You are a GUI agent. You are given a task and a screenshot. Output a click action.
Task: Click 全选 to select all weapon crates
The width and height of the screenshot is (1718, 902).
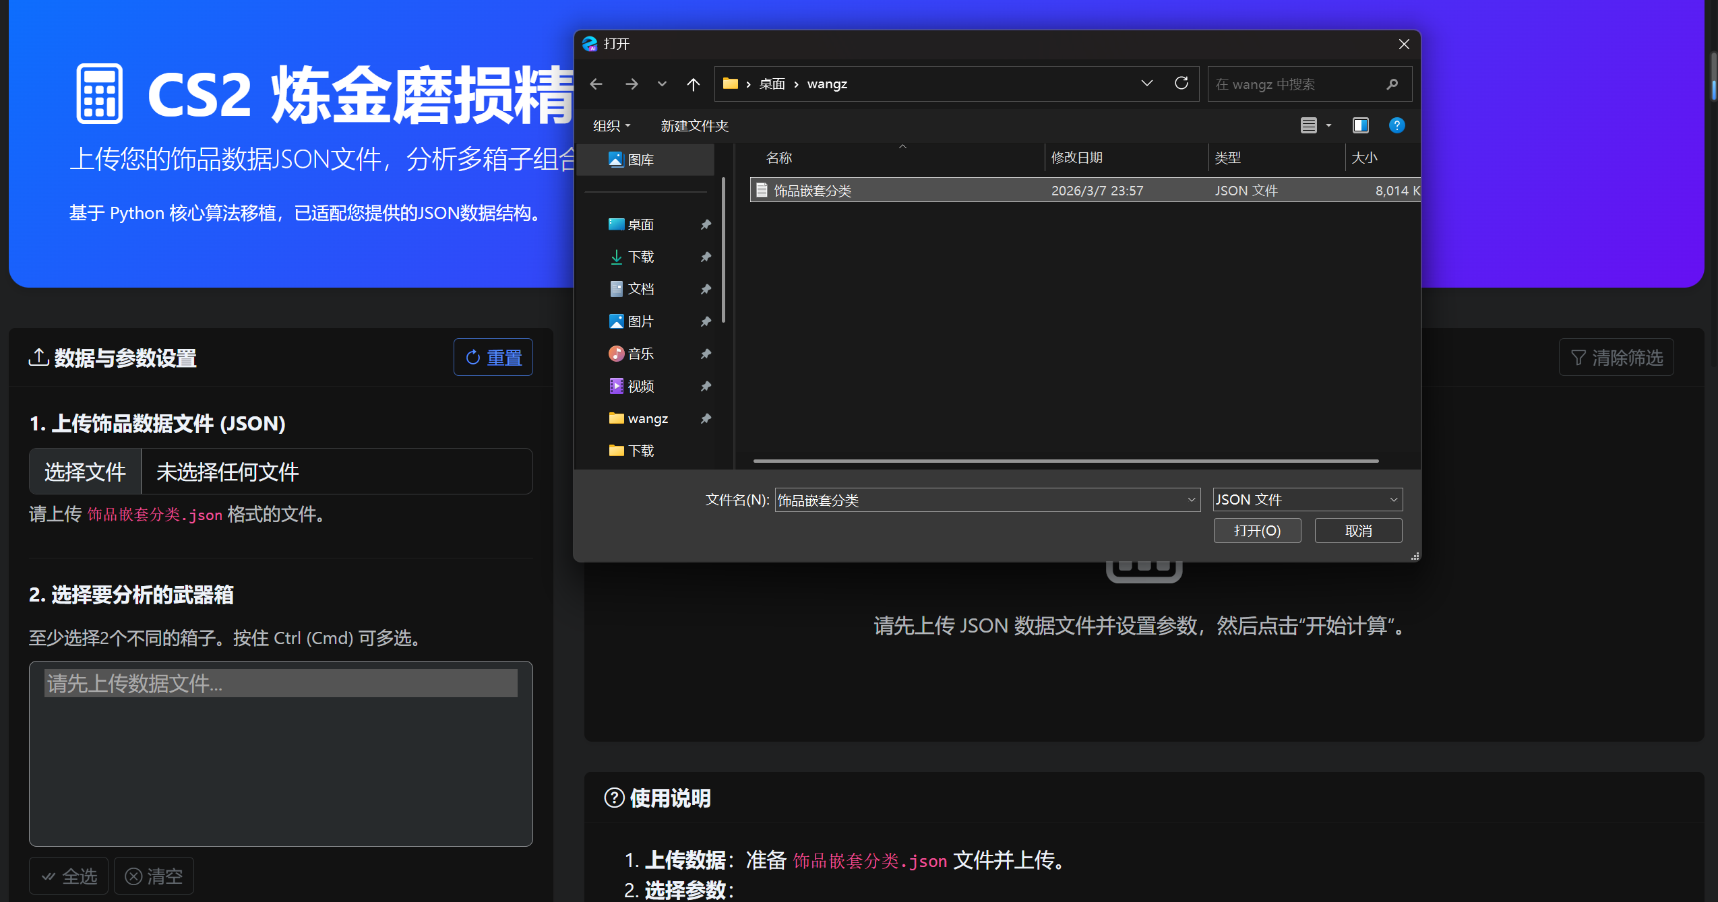point(68,875)
